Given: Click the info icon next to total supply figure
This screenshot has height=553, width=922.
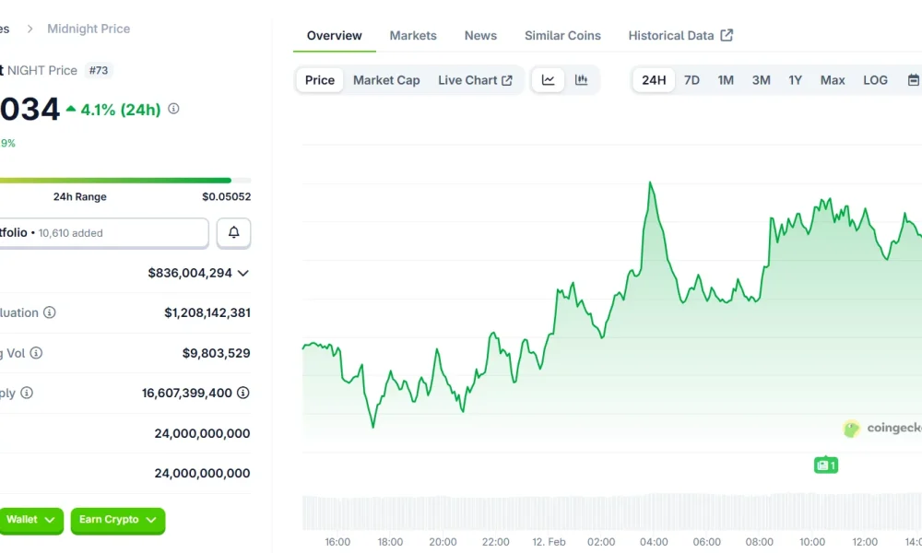Looking at the screenshot, I should coord(242,393).
